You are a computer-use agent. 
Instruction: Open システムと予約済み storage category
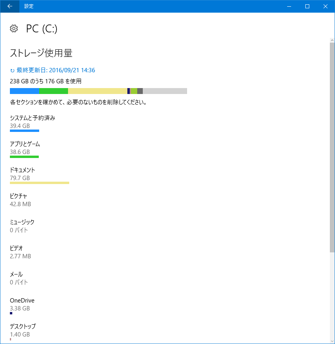[32, 118]
